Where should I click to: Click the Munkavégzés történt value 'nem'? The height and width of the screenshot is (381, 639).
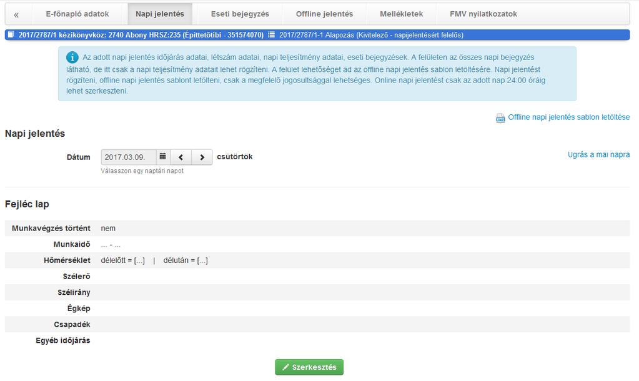tap(108, 229)
